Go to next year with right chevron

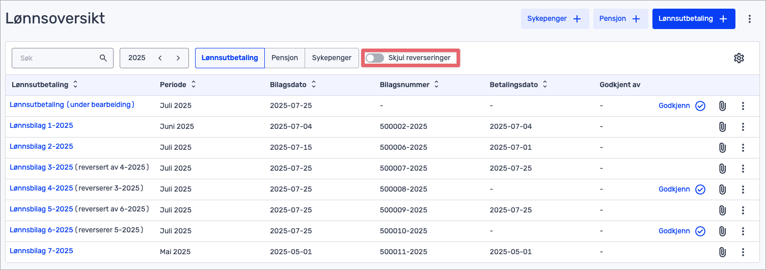pos(178,58)
